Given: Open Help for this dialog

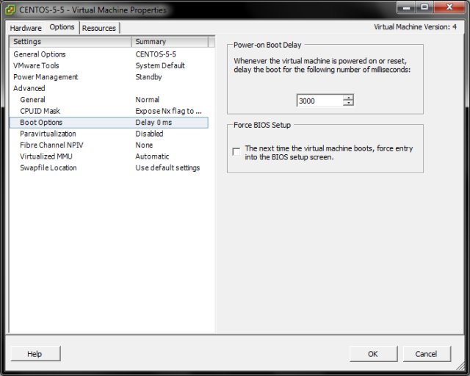Looking at the screenshot, I should point(35,354).
